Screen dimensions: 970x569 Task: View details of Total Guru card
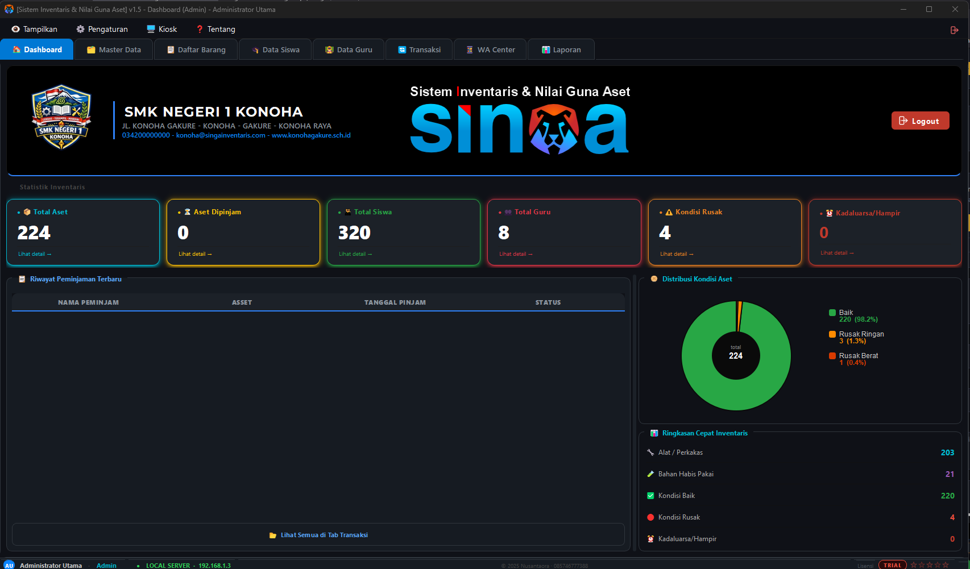[x=516, y=254]
